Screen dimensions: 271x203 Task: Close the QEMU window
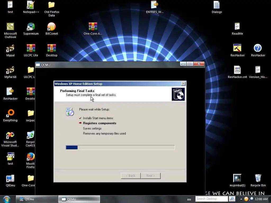point(199,64)
